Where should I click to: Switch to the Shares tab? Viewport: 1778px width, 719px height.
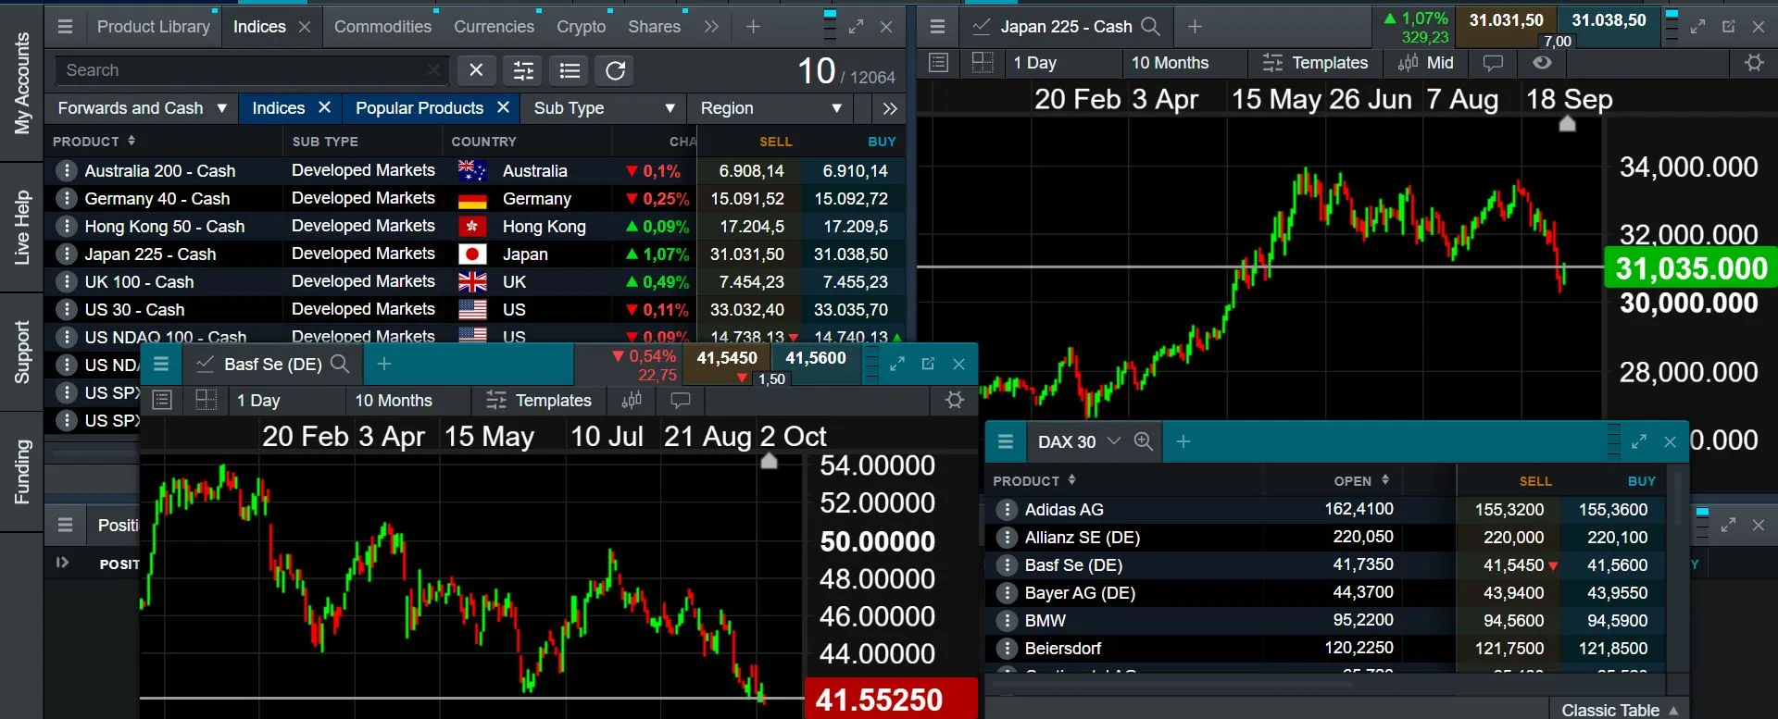click(x=654, y=27)
